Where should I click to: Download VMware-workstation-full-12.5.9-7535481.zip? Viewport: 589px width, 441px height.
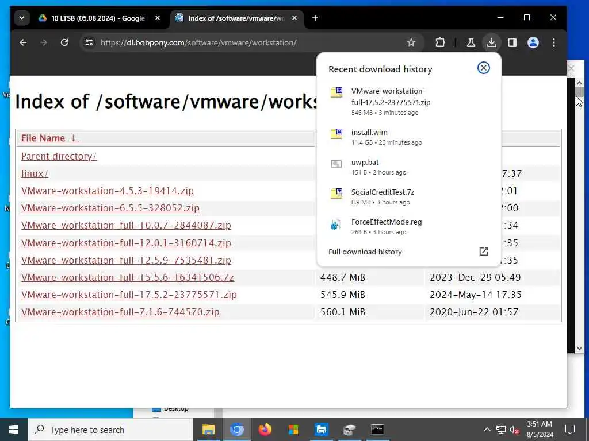126,260
